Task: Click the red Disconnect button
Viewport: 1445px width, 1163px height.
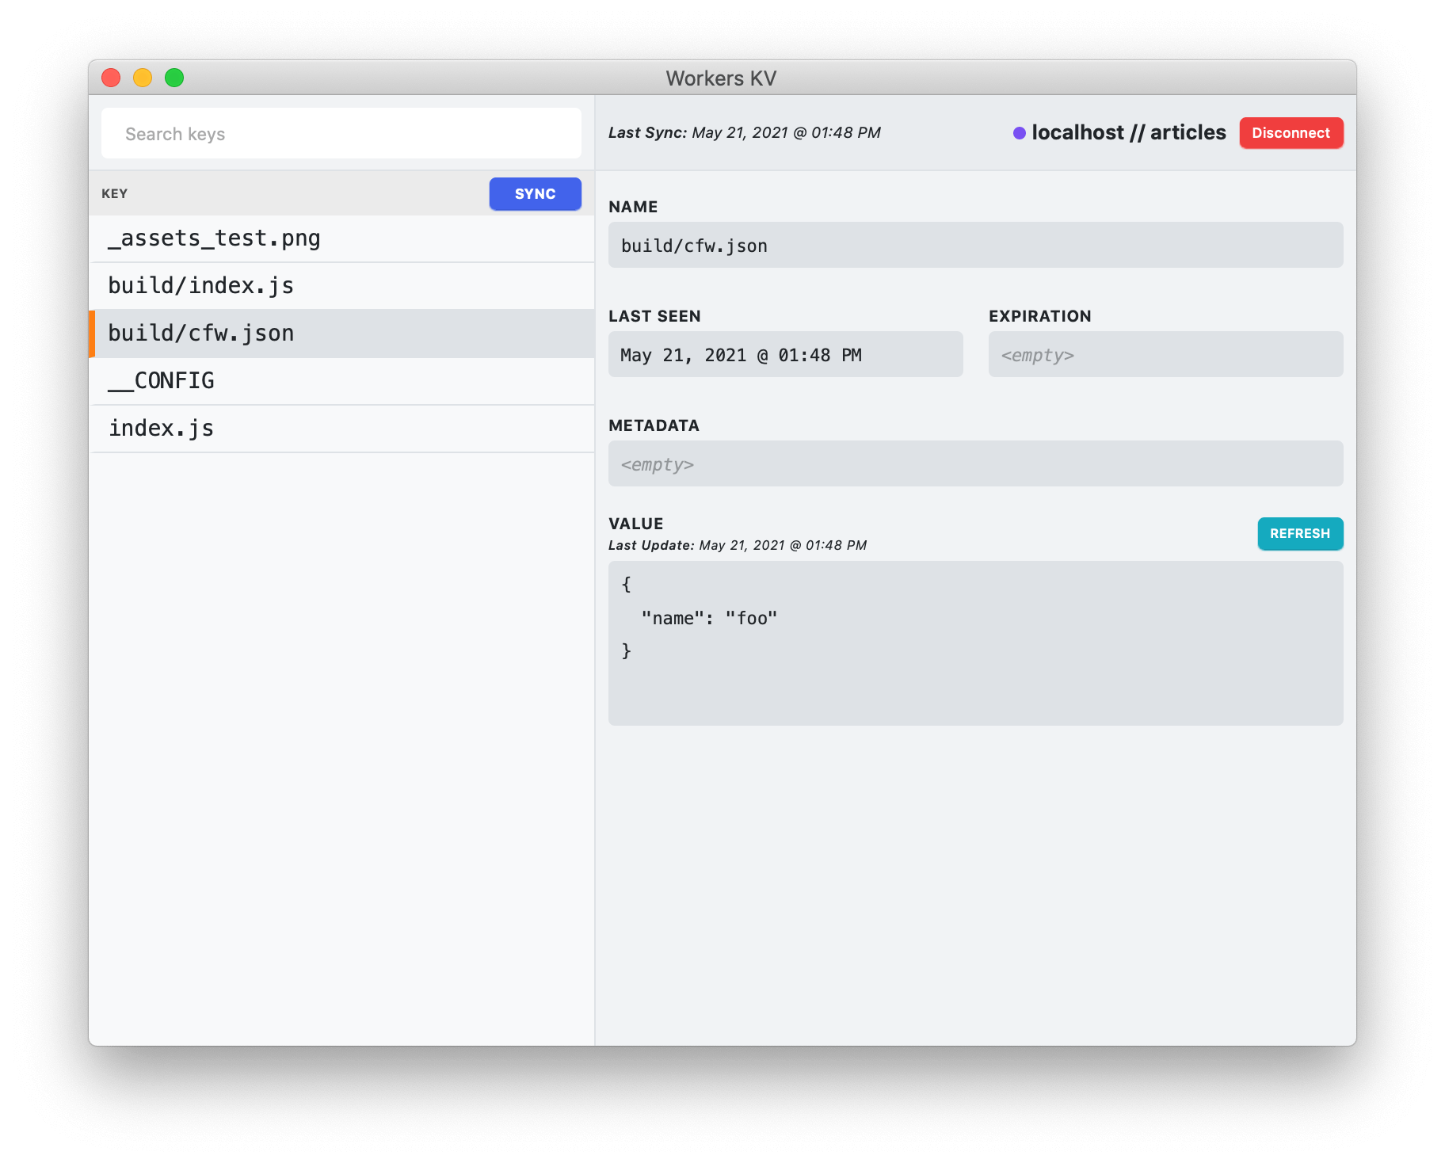Action: coord(1291,132)
